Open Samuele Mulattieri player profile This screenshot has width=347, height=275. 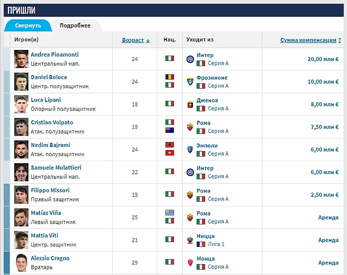[56, 167]
